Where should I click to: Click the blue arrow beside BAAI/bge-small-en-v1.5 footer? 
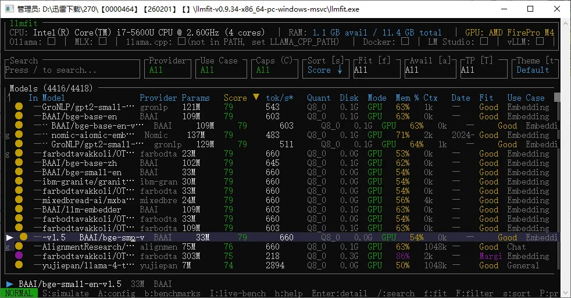[x=10, y=284]
